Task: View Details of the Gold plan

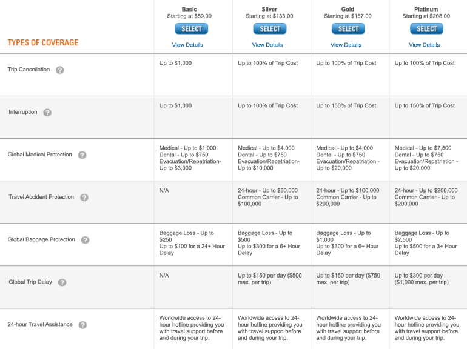Action: [346, 45]
